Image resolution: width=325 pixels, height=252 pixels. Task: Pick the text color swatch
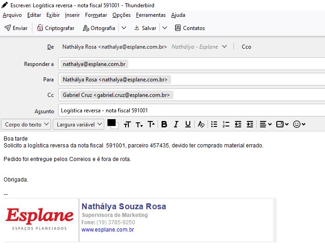point(111,123)
